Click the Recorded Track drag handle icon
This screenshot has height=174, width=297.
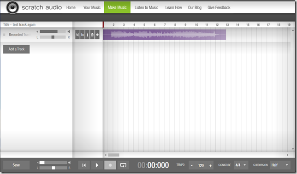[4, 35]
